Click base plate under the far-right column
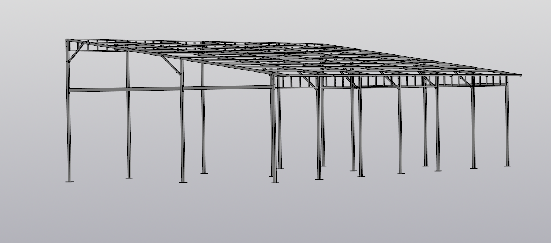 point(507,166)
